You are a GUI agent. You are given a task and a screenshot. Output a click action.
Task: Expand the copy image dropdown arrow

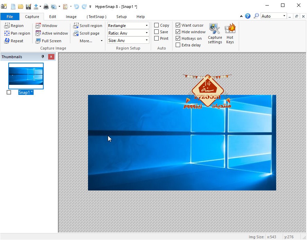[x=59, y=7]
